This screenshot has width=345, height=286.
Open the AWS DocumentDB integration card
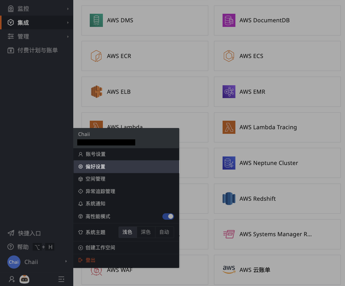(x=277, y=20)
